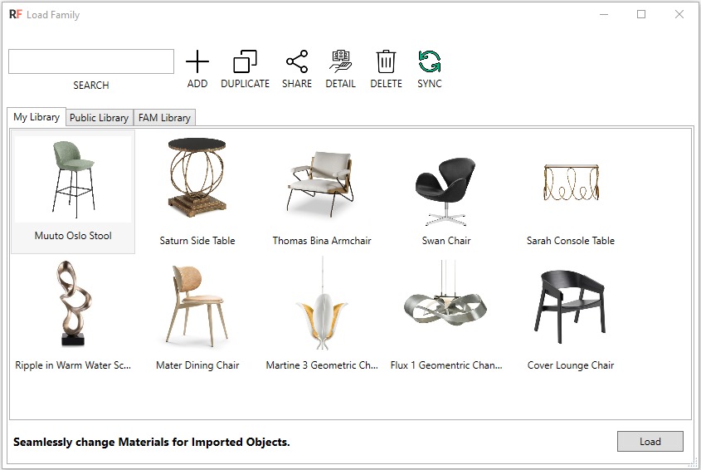This screenshot has width=701, height=470.
Task: Click the green SYNC arrows icon
Action: coord(430,61)
